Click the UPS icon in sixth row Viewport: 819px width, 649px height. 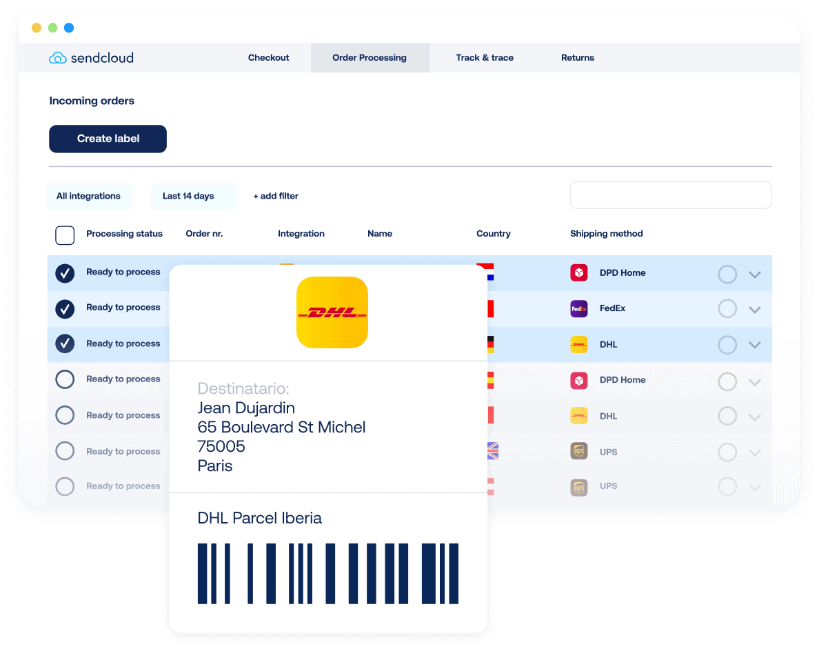point(578,452)
